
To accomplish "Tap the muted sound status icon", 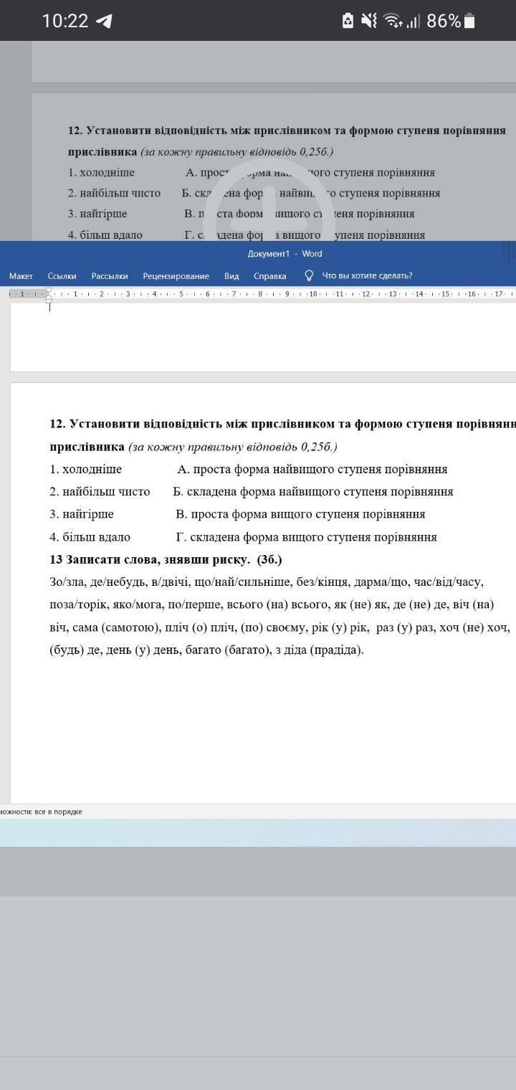I will [x=368, y=21].
